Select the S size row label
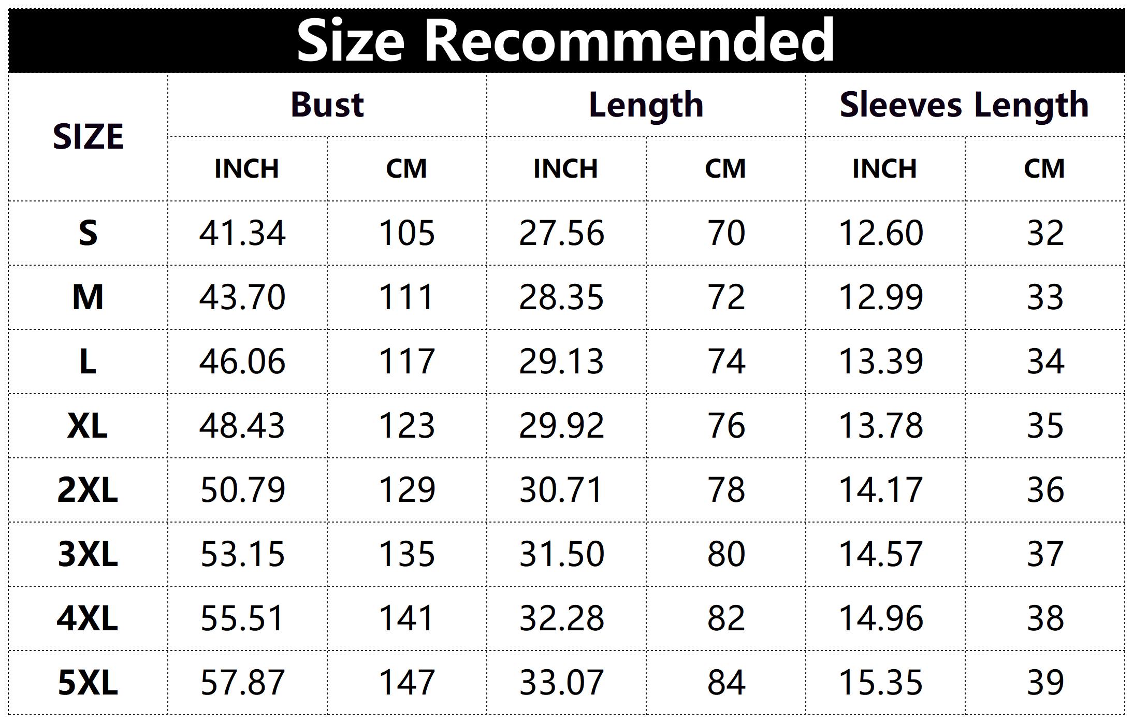This screenshot has height=723, width=1133. (x=88, y=233)
